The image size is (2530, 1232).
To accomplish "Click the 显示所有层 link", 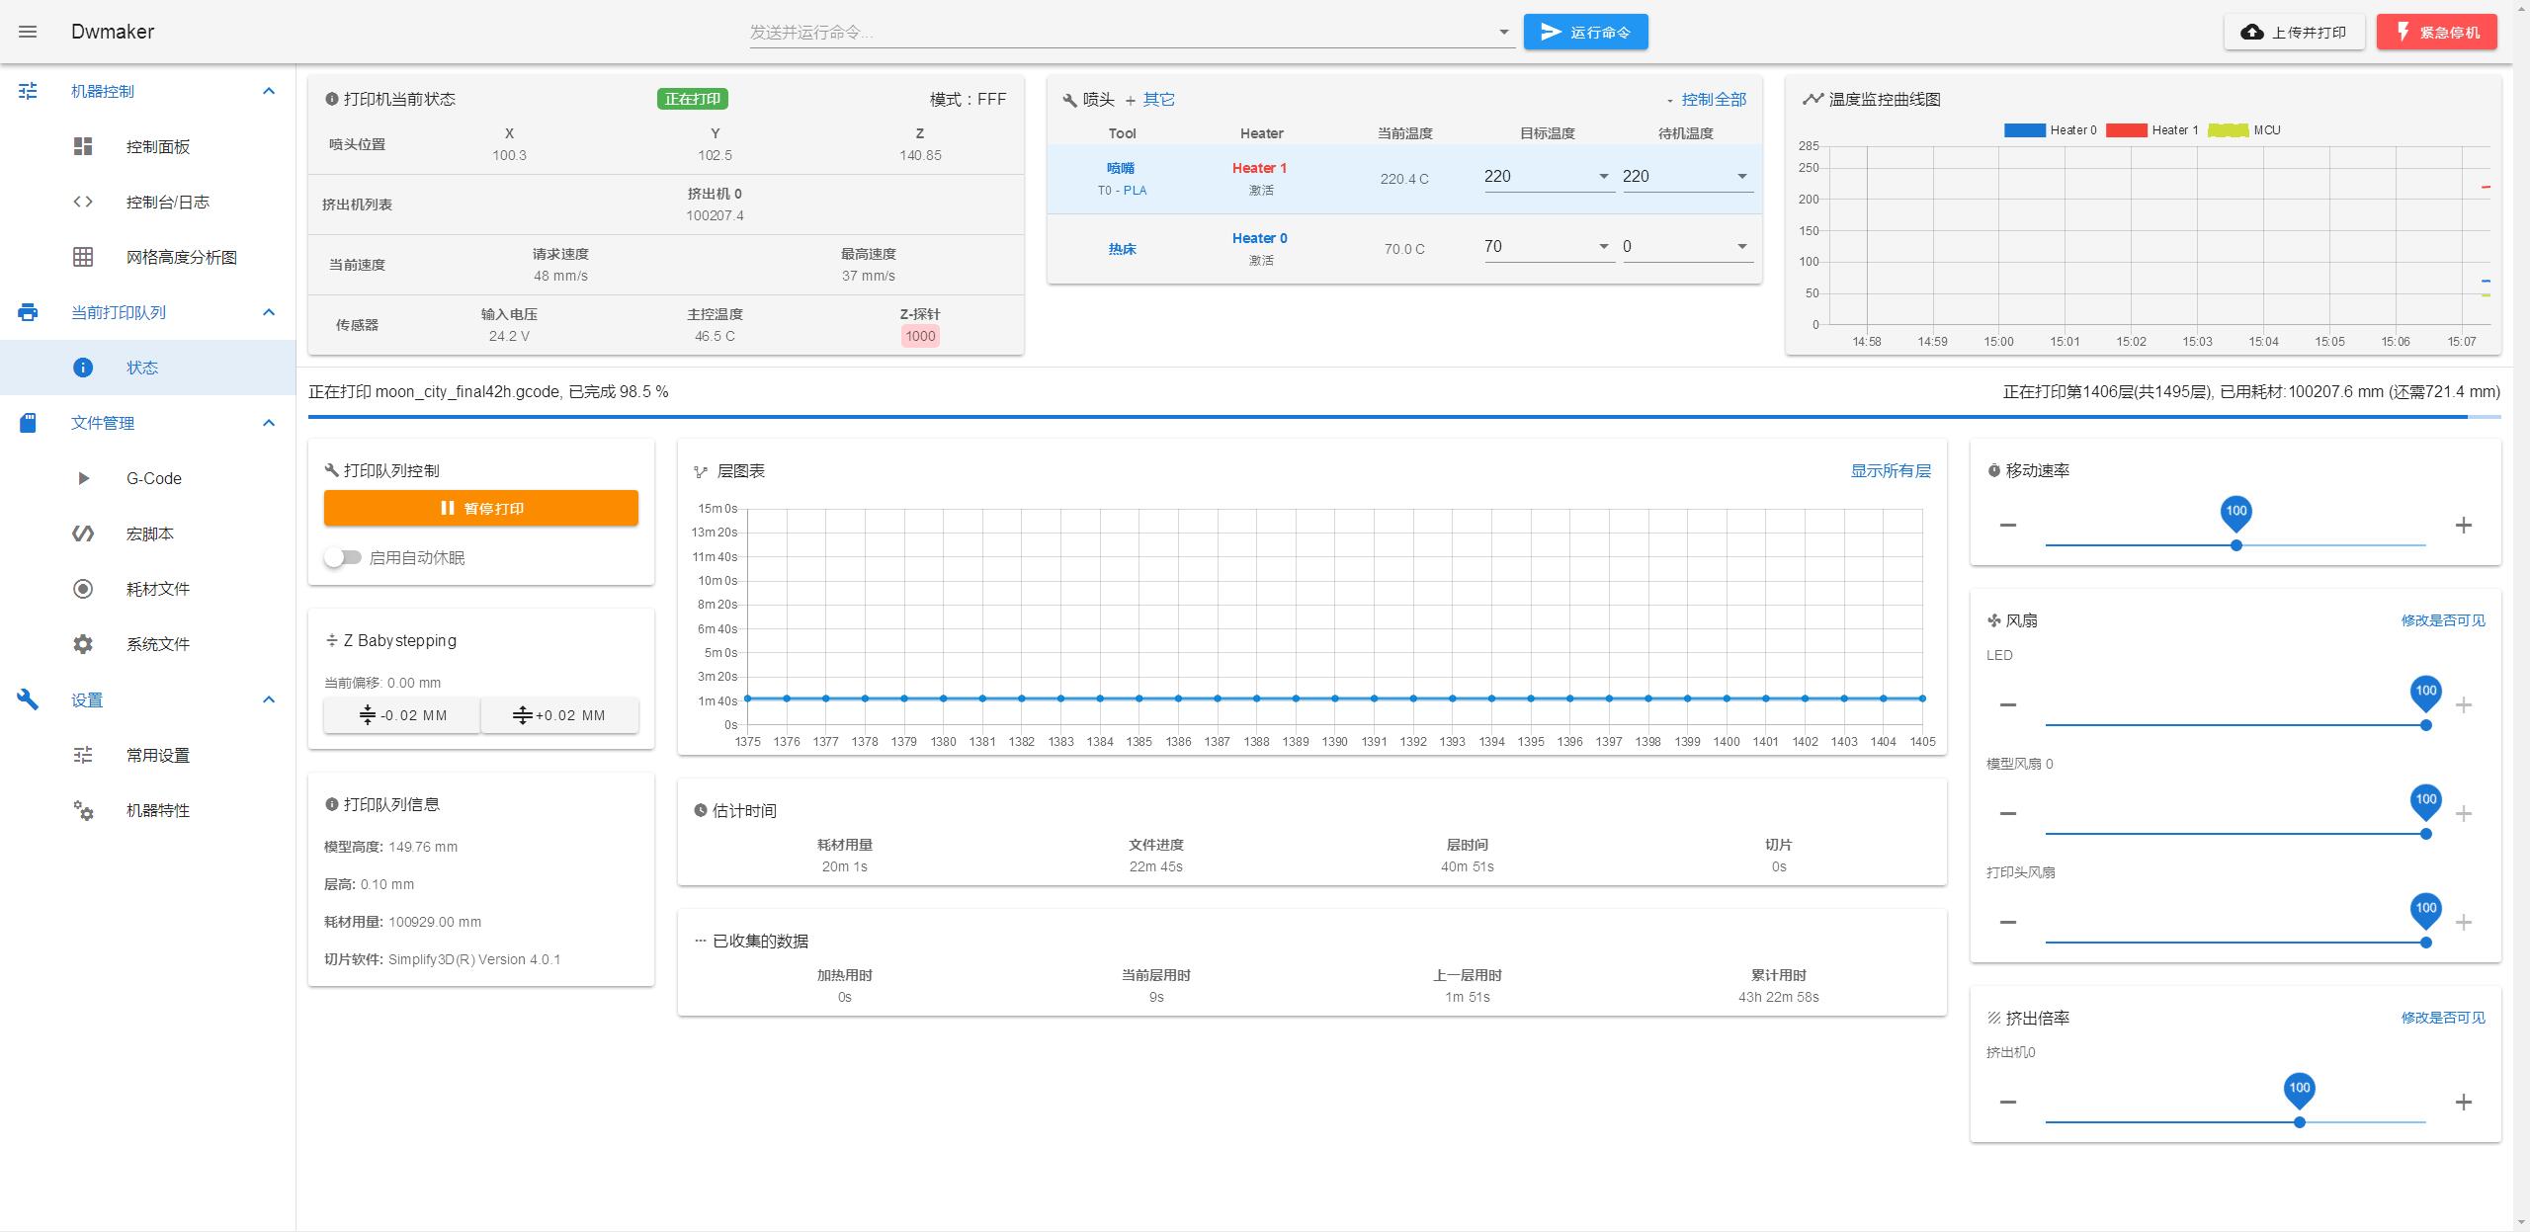I will pyautogui.click(x=1891, y=471).
